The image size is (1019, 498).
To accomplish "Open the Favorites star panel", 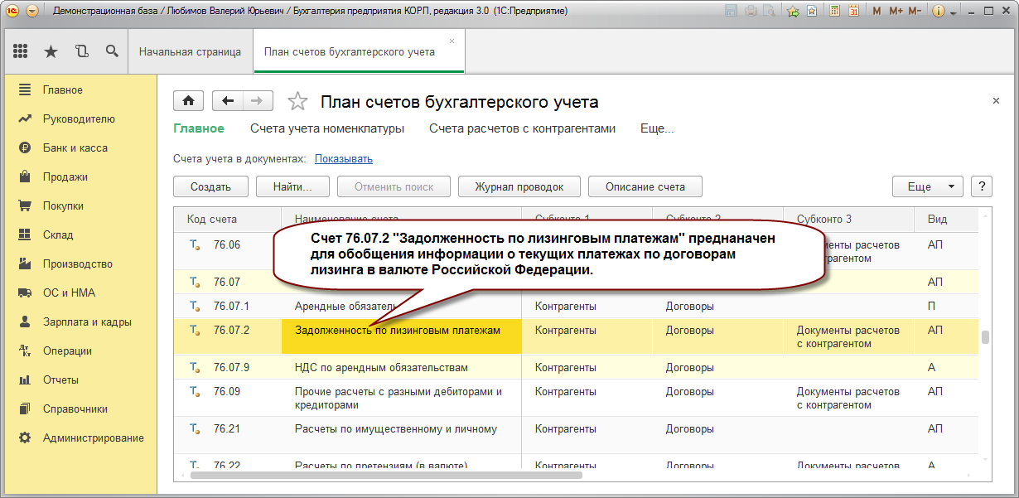I will (51, 51).
